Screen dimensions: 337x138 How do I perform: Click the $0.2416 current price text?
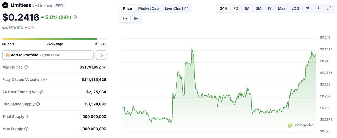(x=21, y=17)
